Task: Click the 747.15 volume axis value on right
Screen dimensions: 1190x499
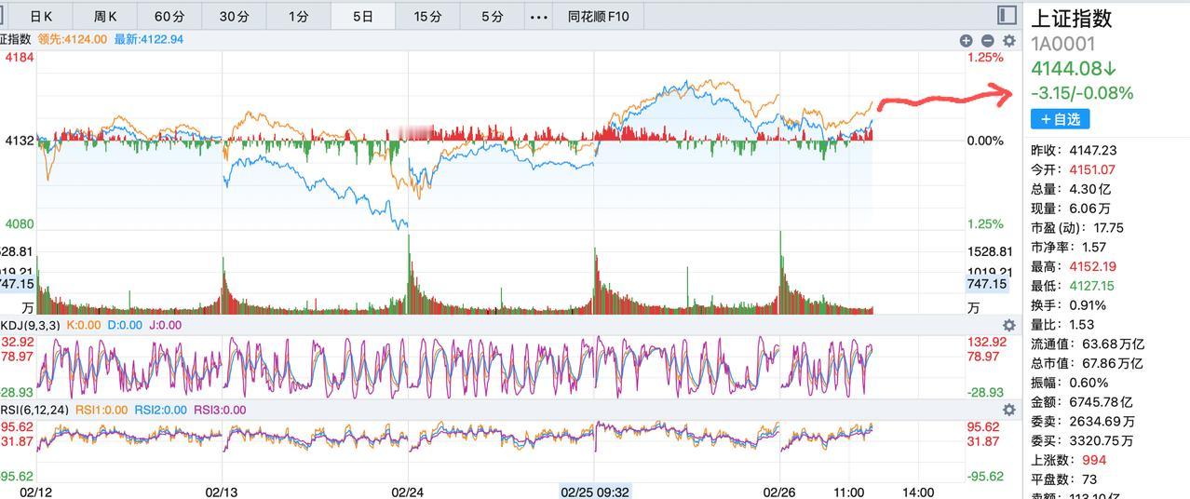Action: coord(987,284)
